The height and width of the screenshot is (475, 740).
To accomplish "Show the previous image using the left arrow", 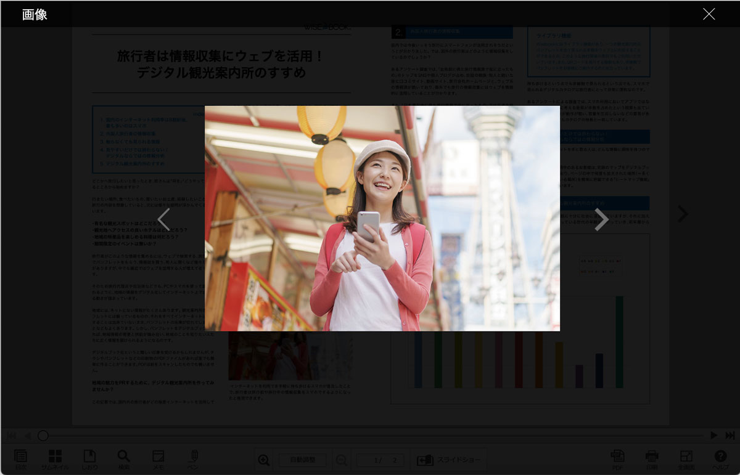I will tap(163, 219).
